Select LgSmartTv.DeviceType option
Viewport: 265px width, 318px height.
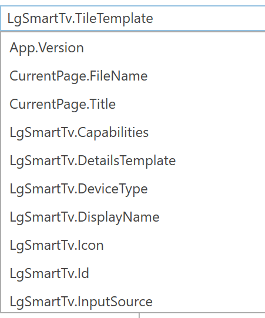click(133, 189)
